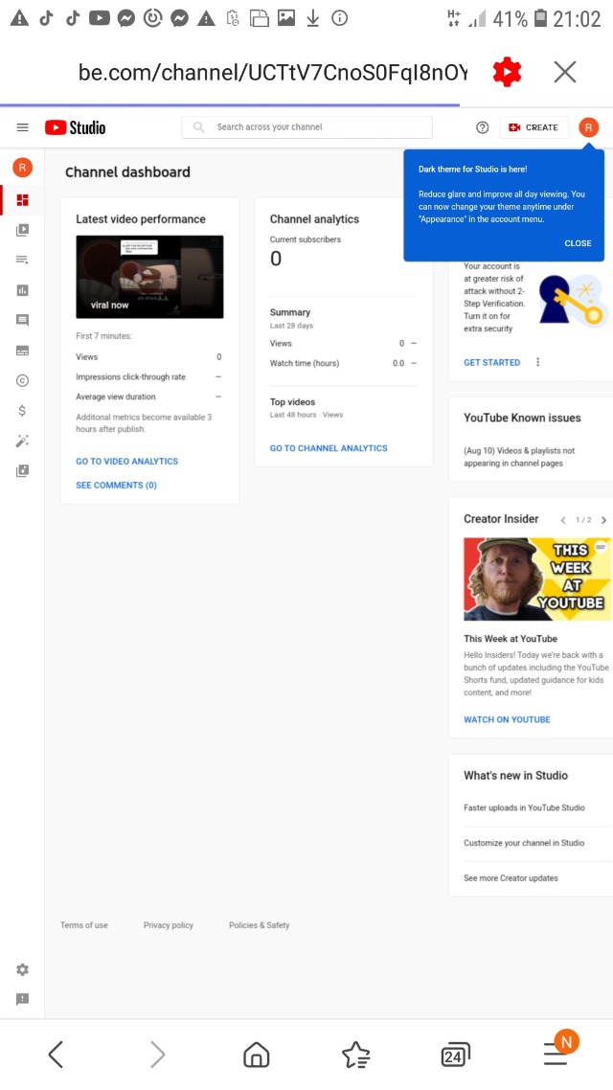This screenshot has height=1090, width=613.
Task: Open GO TO VIDEO ANALYTICS link
Action: (x=127, y=461)
